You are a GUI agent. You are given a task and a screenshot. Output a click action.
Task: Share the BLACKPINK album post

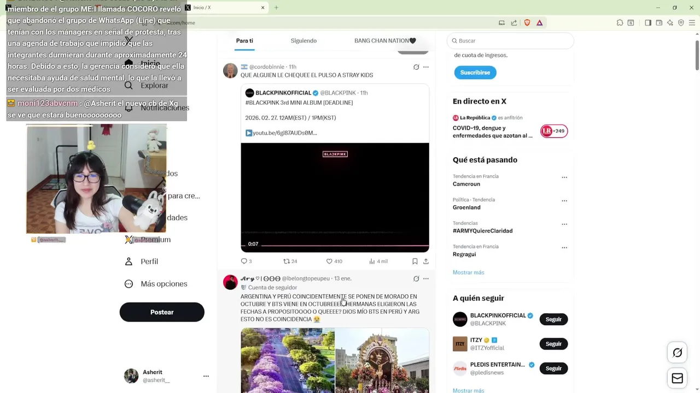[x=426, y=261]
